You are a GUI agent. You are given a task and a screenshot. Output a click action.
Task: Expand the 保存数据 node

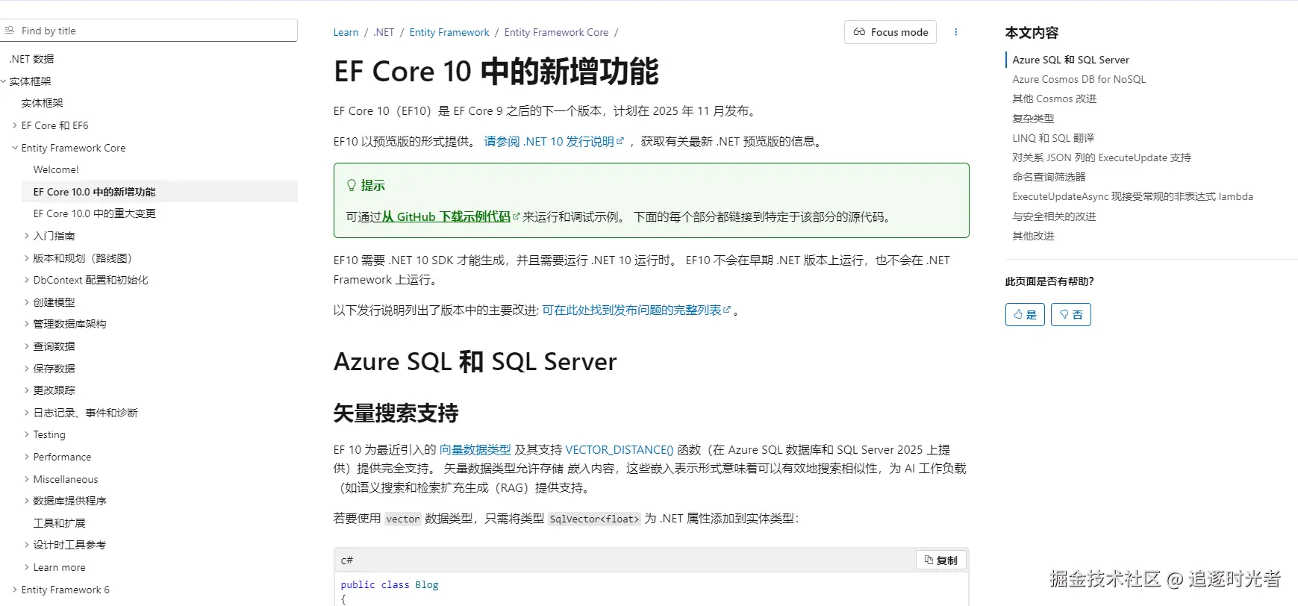pos(27,369)
